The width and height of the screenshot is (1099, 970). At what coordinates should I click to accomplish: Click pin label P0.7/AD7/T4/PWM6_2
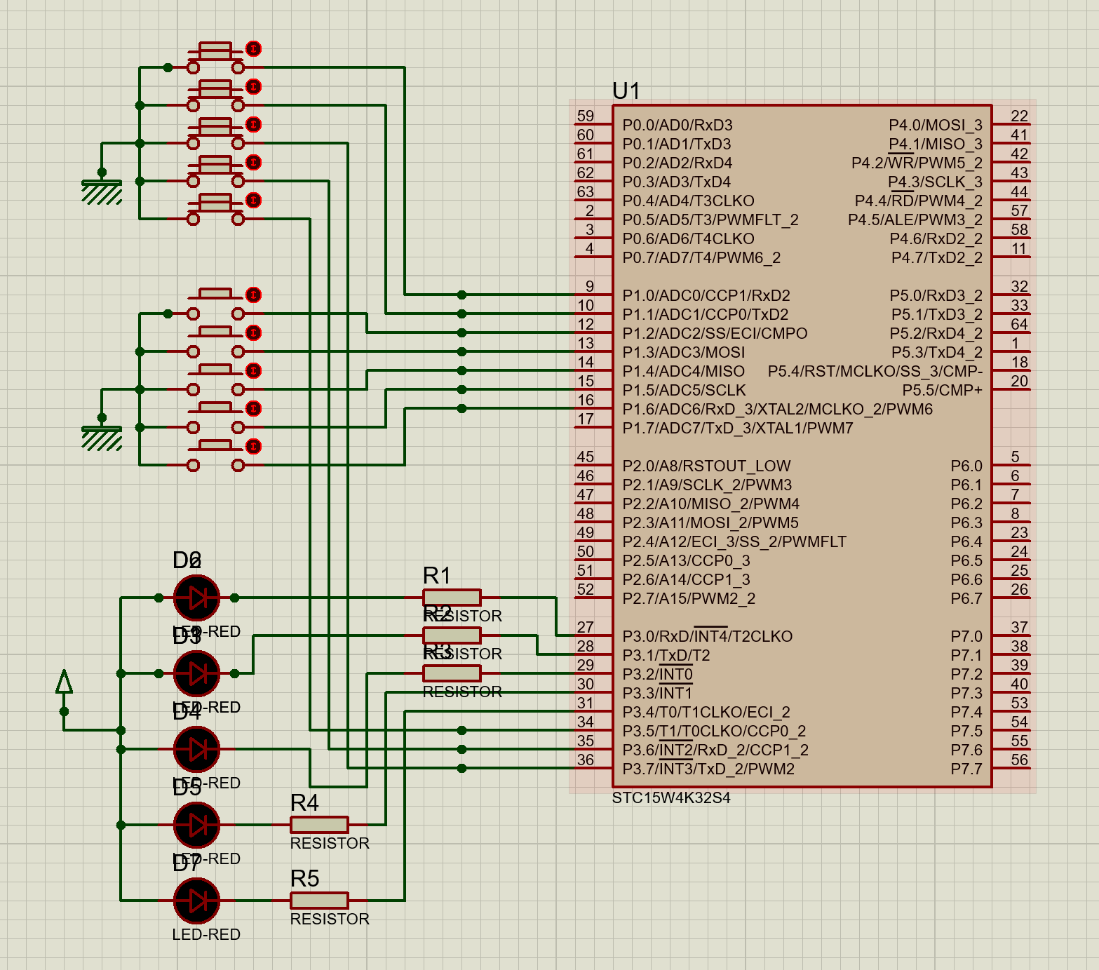pos(701,257)
